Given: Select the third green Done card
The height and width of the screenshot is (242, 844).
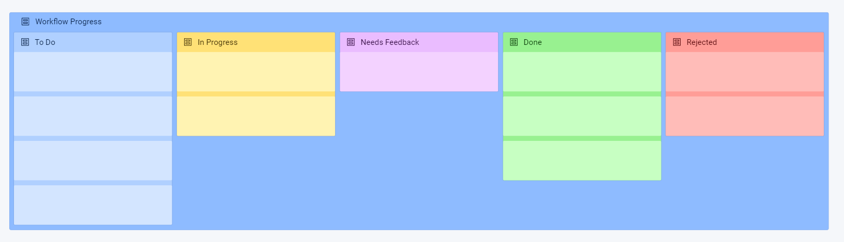Looking at the screenshot, I should coord(582,160).
